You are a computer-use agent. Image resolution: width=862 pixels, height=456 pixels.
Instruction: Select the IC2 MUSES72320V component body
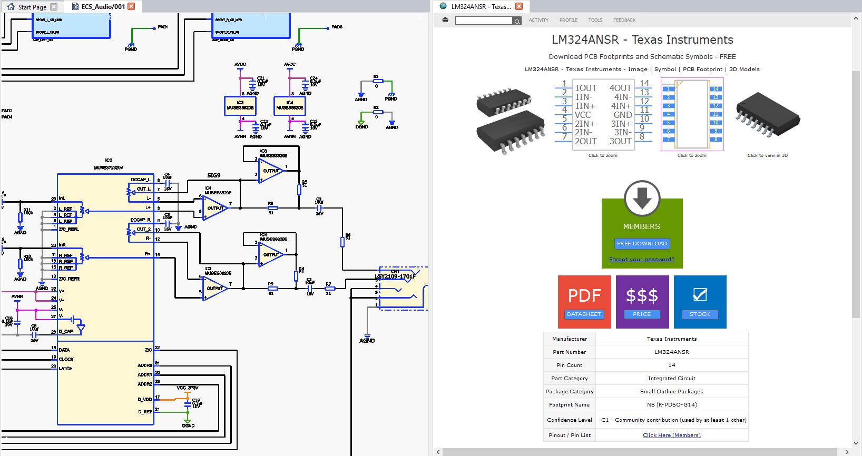coord(105,299)
